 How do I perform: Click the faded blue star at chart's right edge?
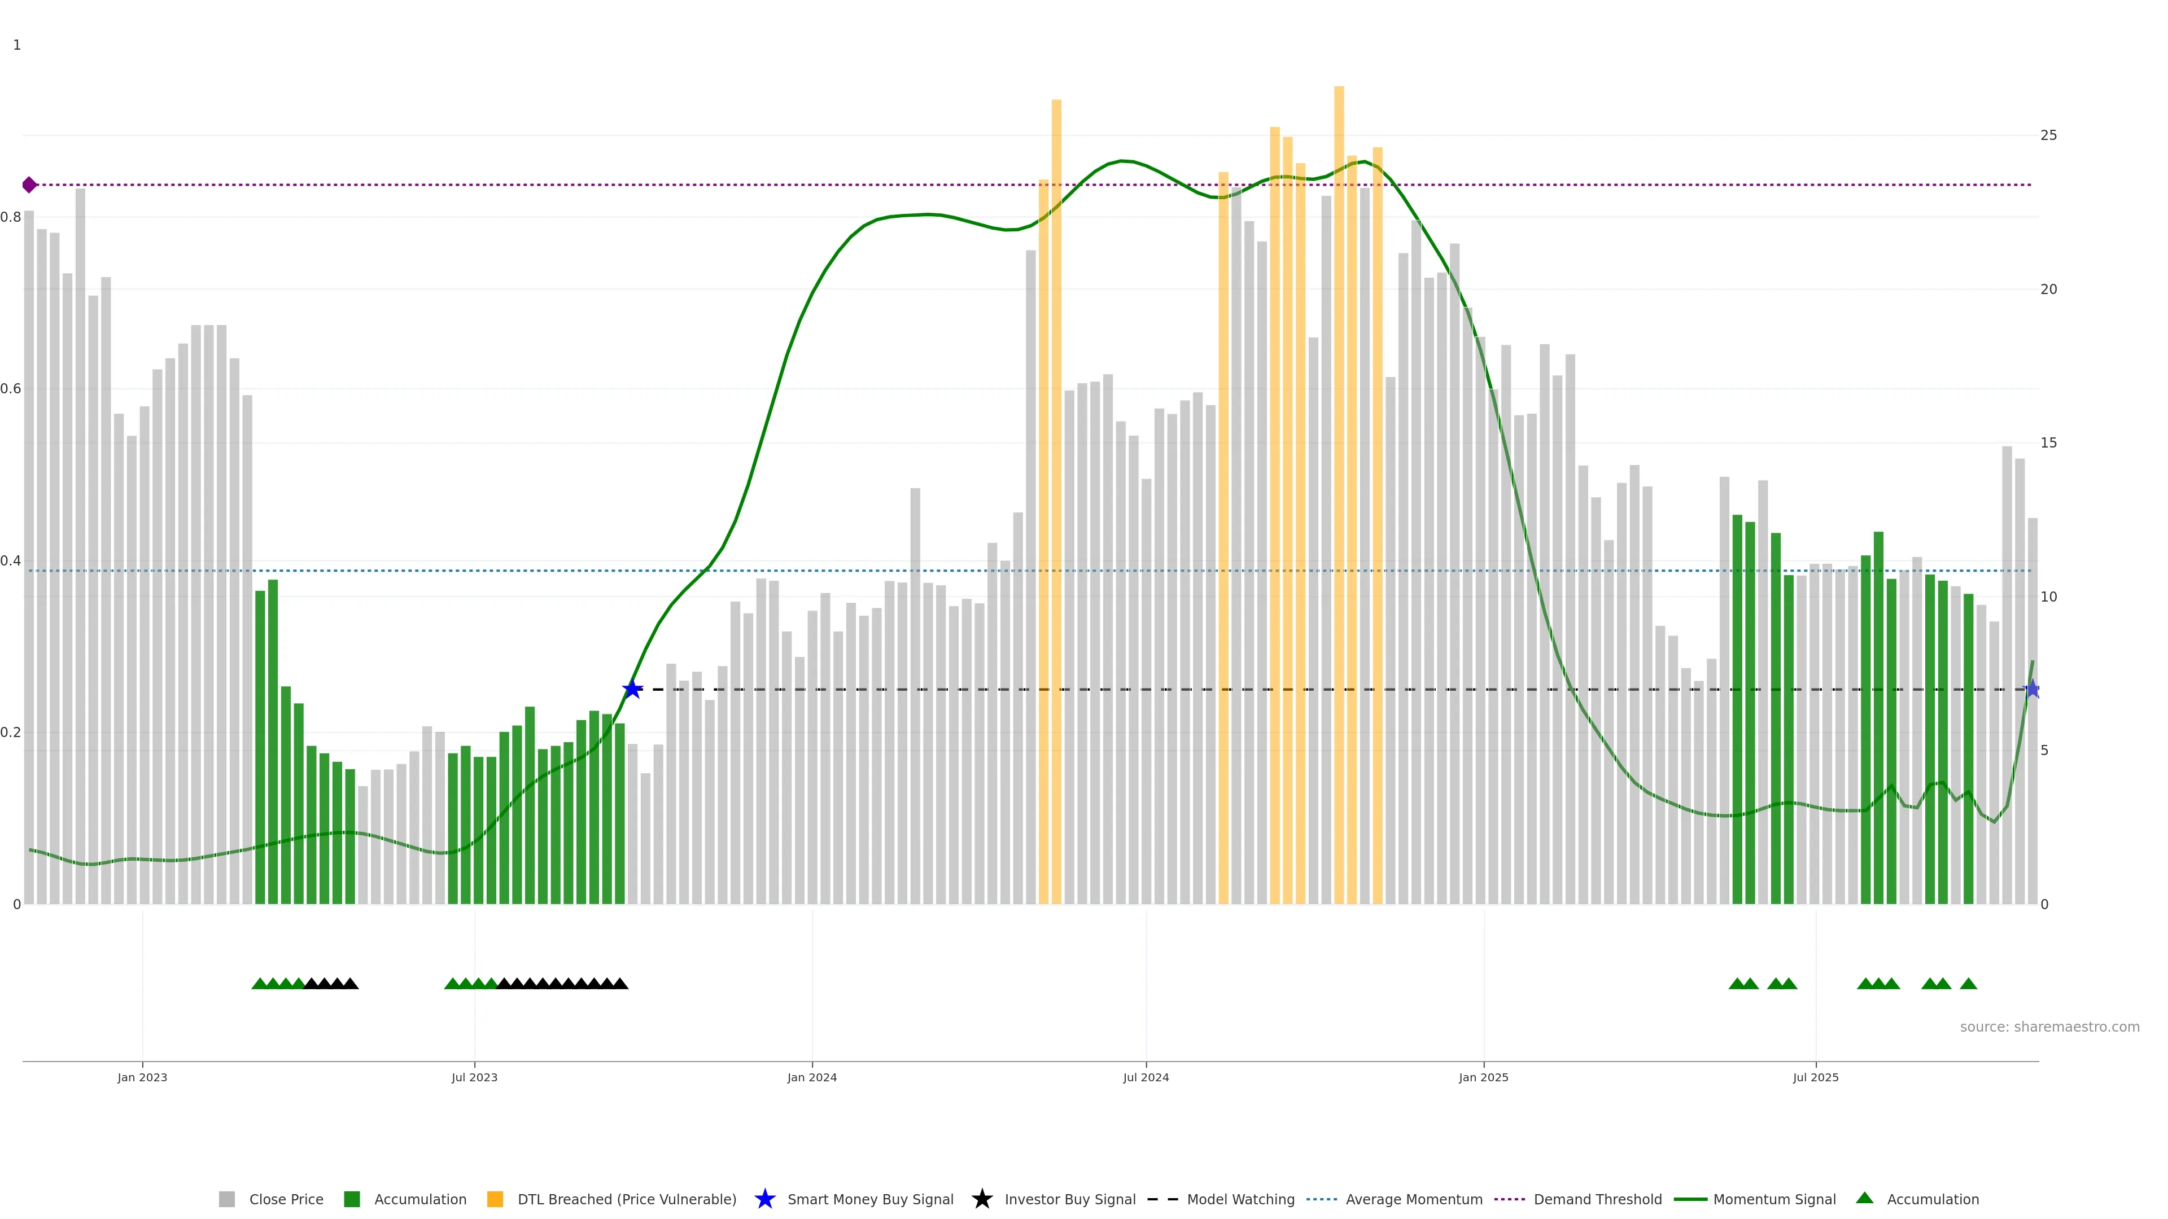pyautogui.click(x=2032, y=689)
